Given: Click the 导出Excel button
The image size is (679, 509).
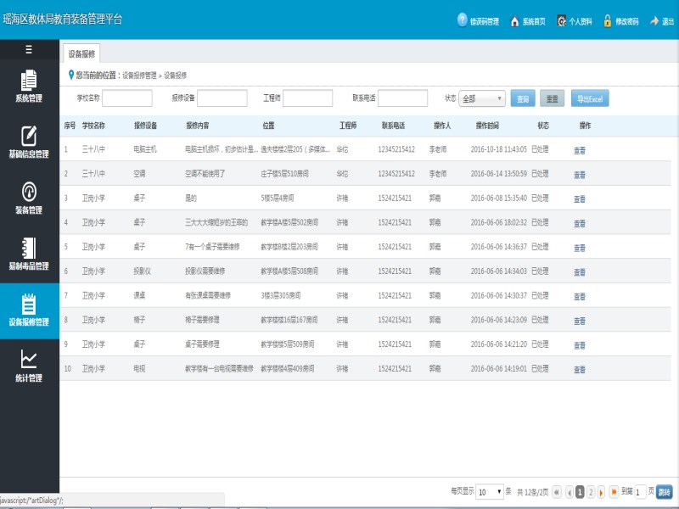Looking at the screenshot, I should click(590, 98).
